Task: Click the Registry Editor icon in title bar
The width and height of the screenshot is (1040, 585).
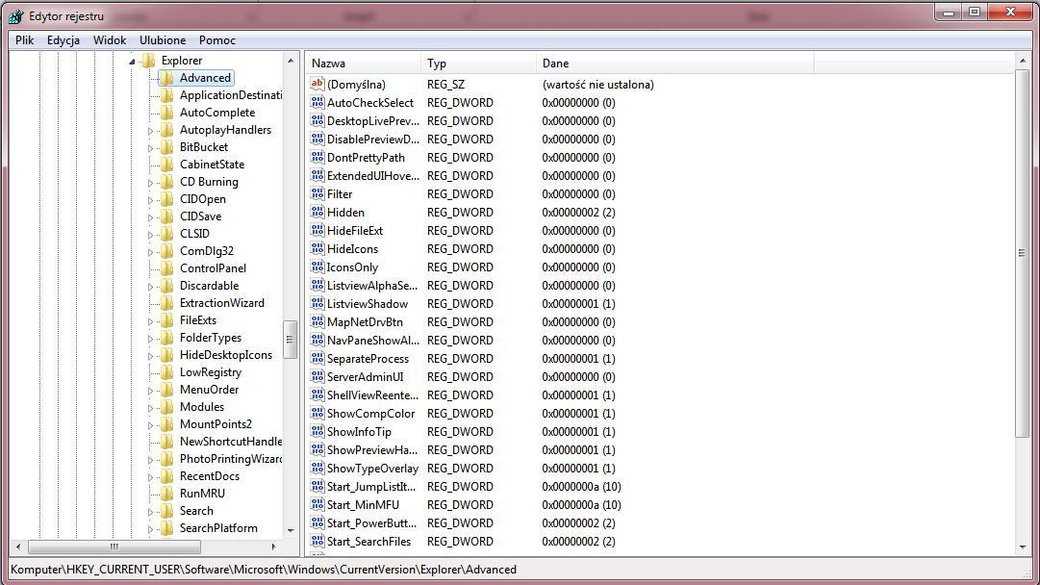Action: pos(16,16)
